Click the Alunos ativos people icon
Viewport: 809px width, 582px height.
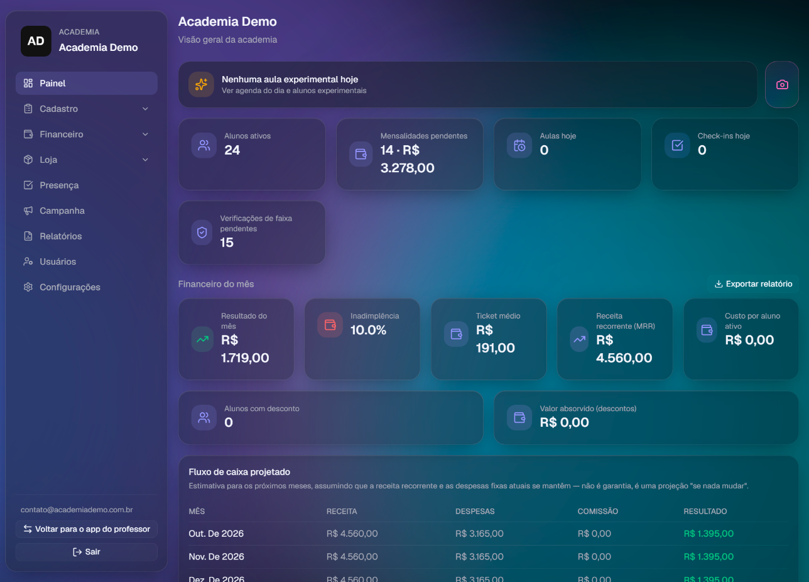tap(204, 145)
